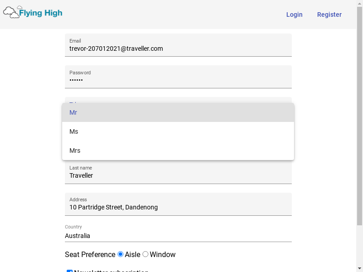Open the Country field showing Australia
The height and width of the screenshot is (272, 363).
(x=178, y=235)
